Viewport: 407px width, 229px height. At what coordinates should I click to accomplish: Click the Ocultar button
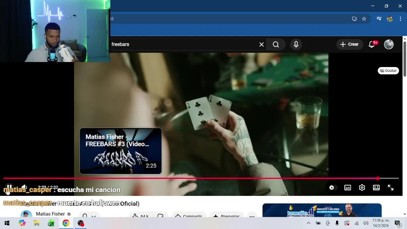click(x=388, y=71)
